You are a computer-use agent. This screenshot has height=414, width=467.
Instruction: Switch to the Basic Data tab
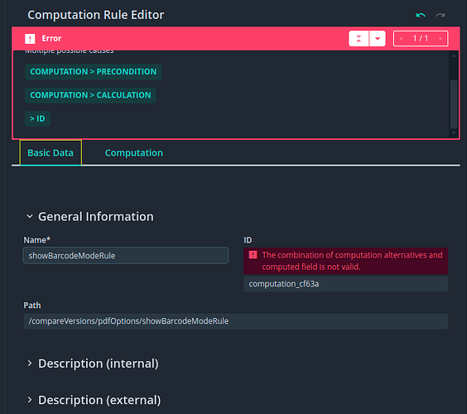pyautogui.click(x=51, y=153)
